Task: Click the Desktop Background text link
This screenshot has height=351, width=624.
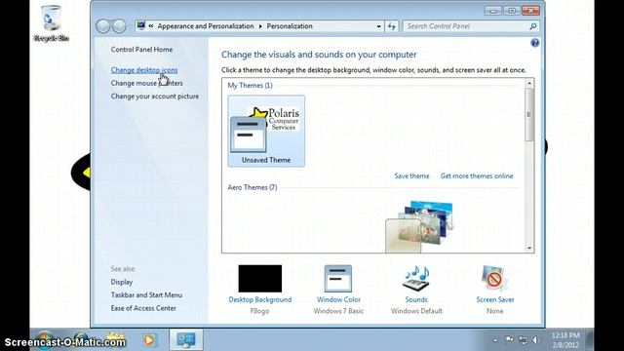Action: 260,299
